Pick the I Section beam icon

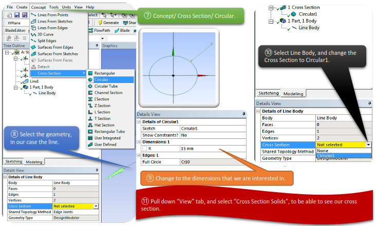[x=90, y=99]
